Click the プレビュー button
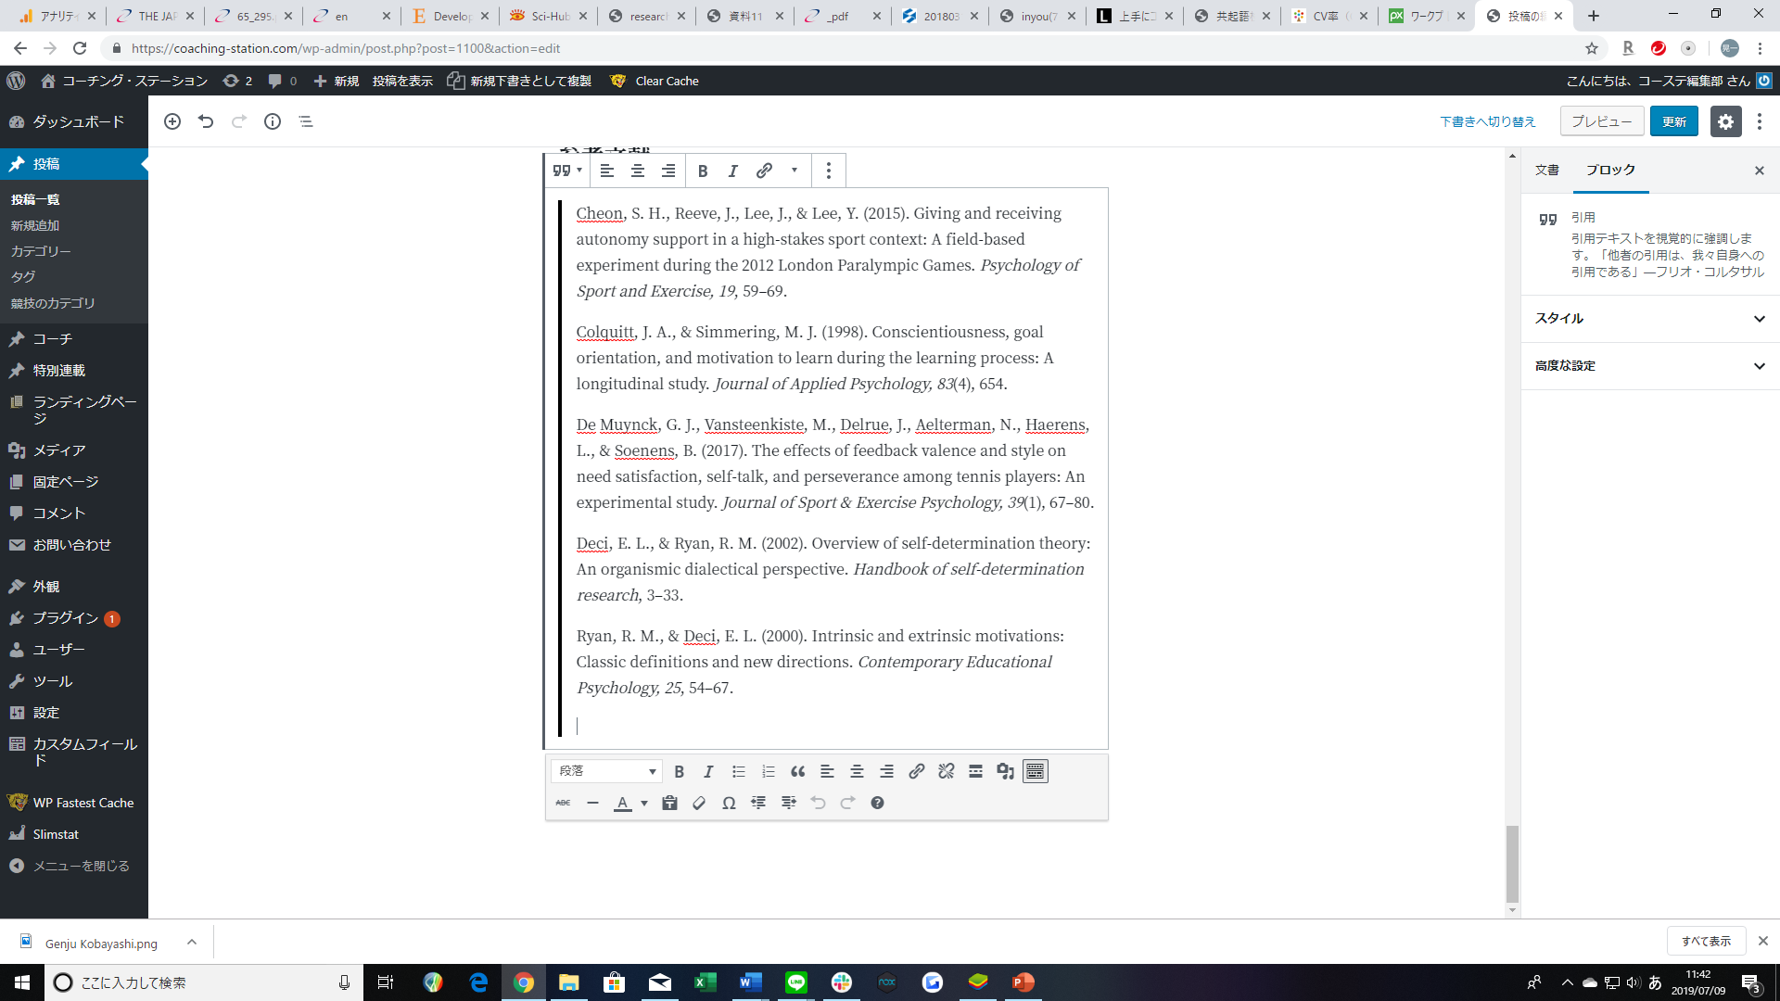 pos(1602,121)
